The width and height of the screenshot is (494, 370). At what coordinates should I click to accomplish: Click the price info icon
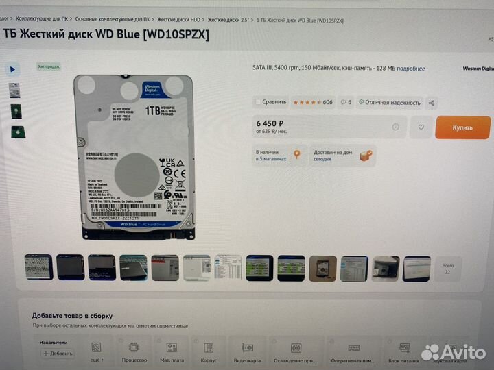tap(396, 127)
